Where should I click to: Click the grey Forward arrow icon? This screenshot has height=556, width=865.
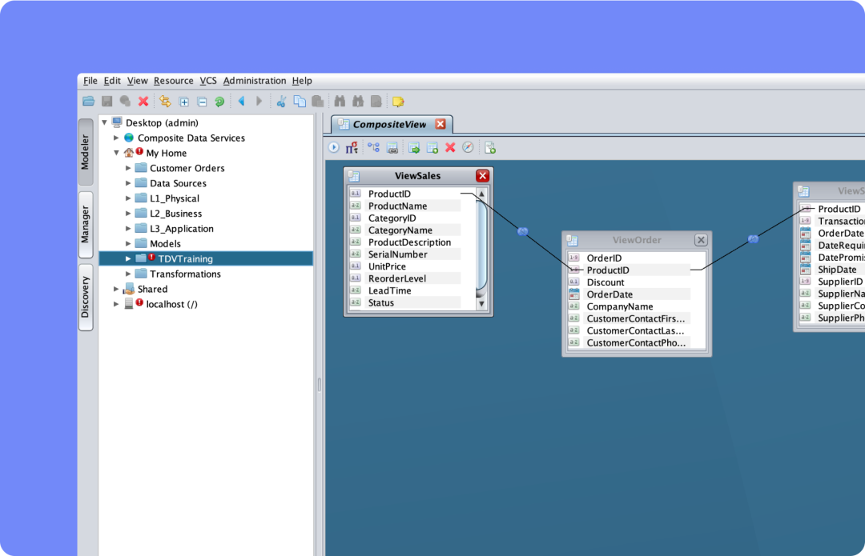pyautogui.click(x=259, y=102)
